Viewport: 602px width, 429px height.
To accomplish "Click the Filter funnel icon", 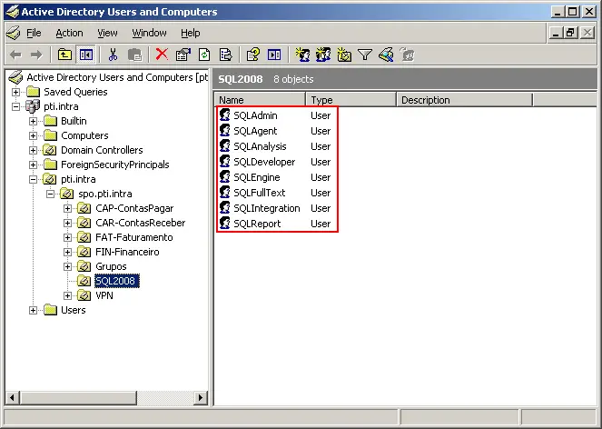I will pyautogui.click(x=365, y=55).
